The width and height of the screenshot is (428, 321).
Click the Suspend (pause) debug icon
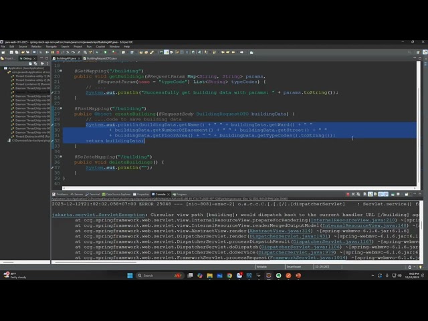click(52, 52)
